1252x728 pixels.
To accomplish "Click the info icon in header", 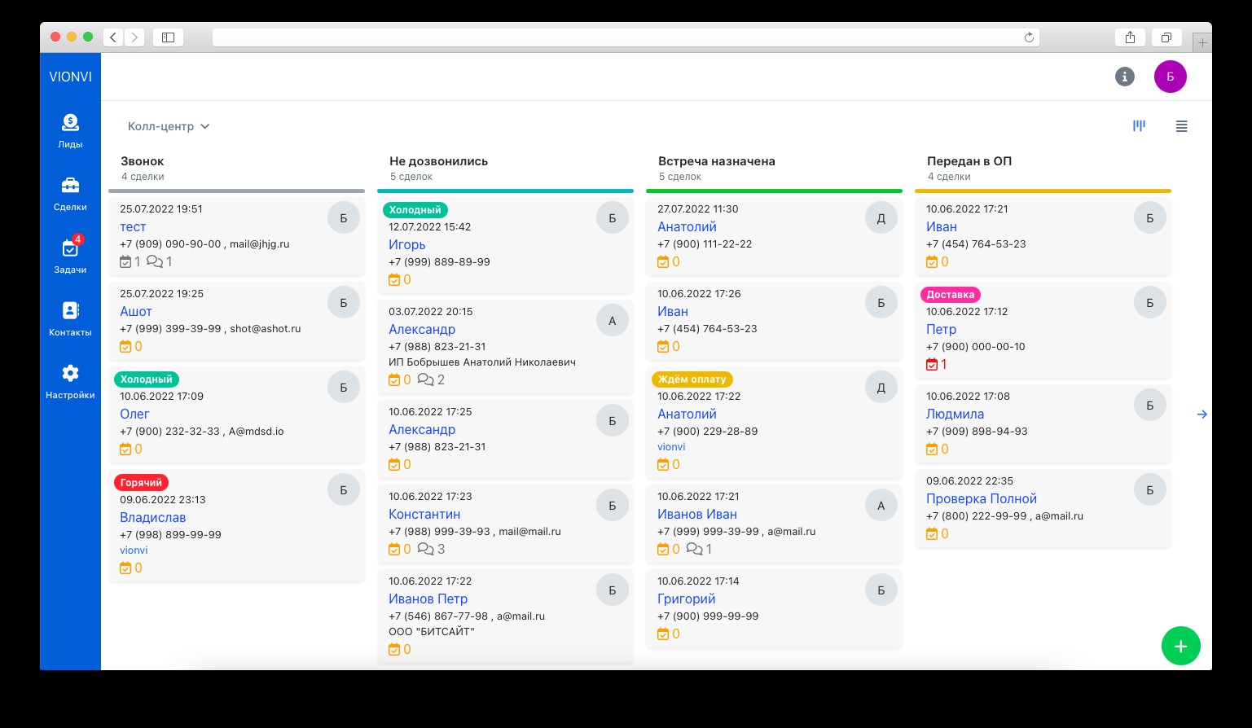I will coord(1124,77).
